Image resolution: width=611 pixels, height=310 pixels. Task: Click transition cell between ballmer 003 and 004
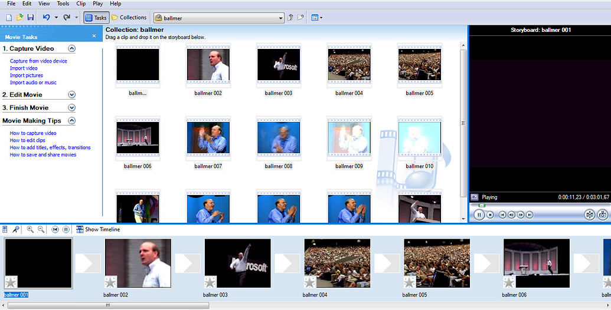287,263
